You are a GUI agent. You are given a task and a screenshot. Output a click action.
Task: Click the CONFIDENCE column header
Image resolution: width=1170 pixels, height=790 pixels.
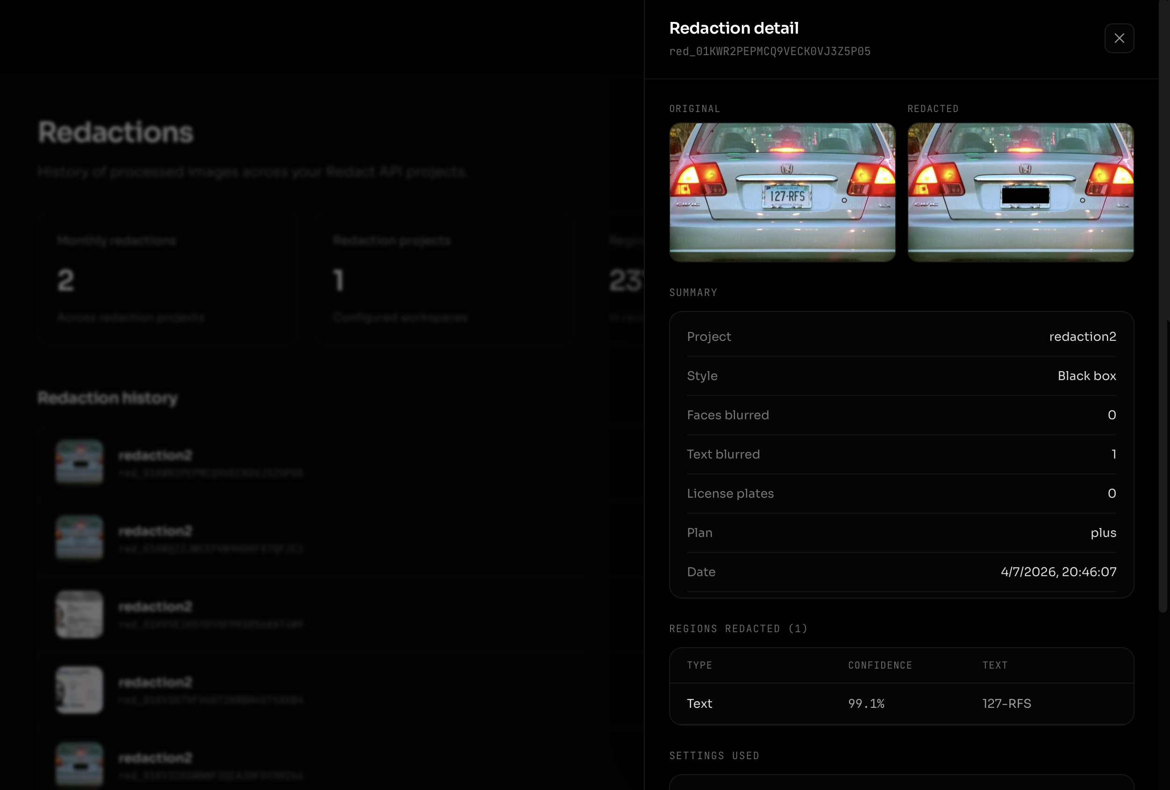pyautogui.click(x=879, y=665)
